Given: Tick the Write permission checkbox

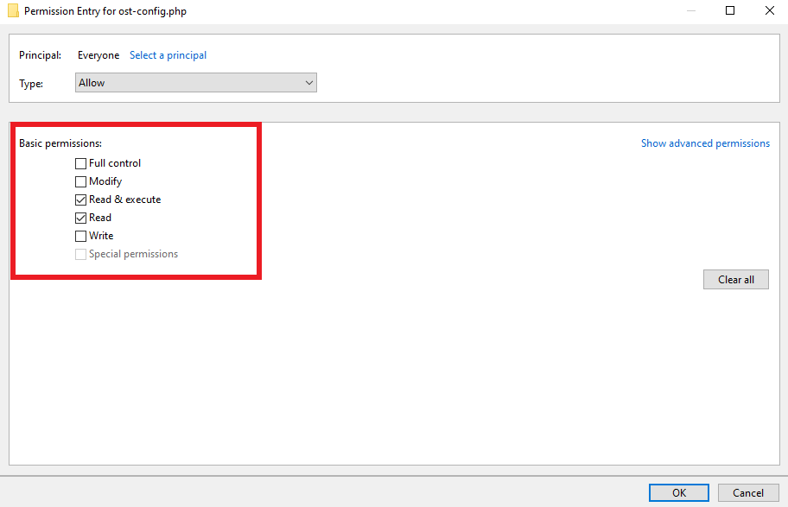Looking at the screenshot, I should 80,236.
